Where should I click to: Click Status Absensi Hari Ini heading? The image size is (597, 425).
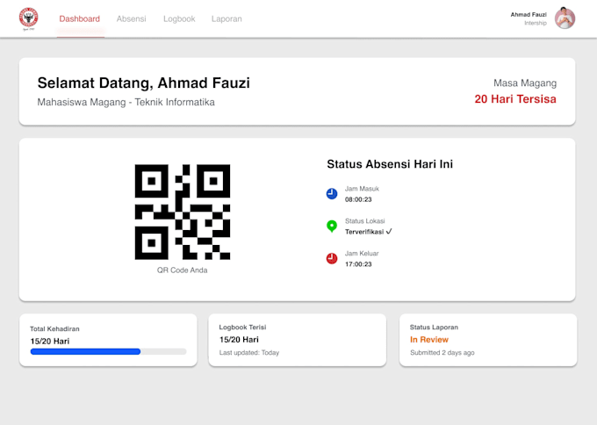[x=390, y=164]
